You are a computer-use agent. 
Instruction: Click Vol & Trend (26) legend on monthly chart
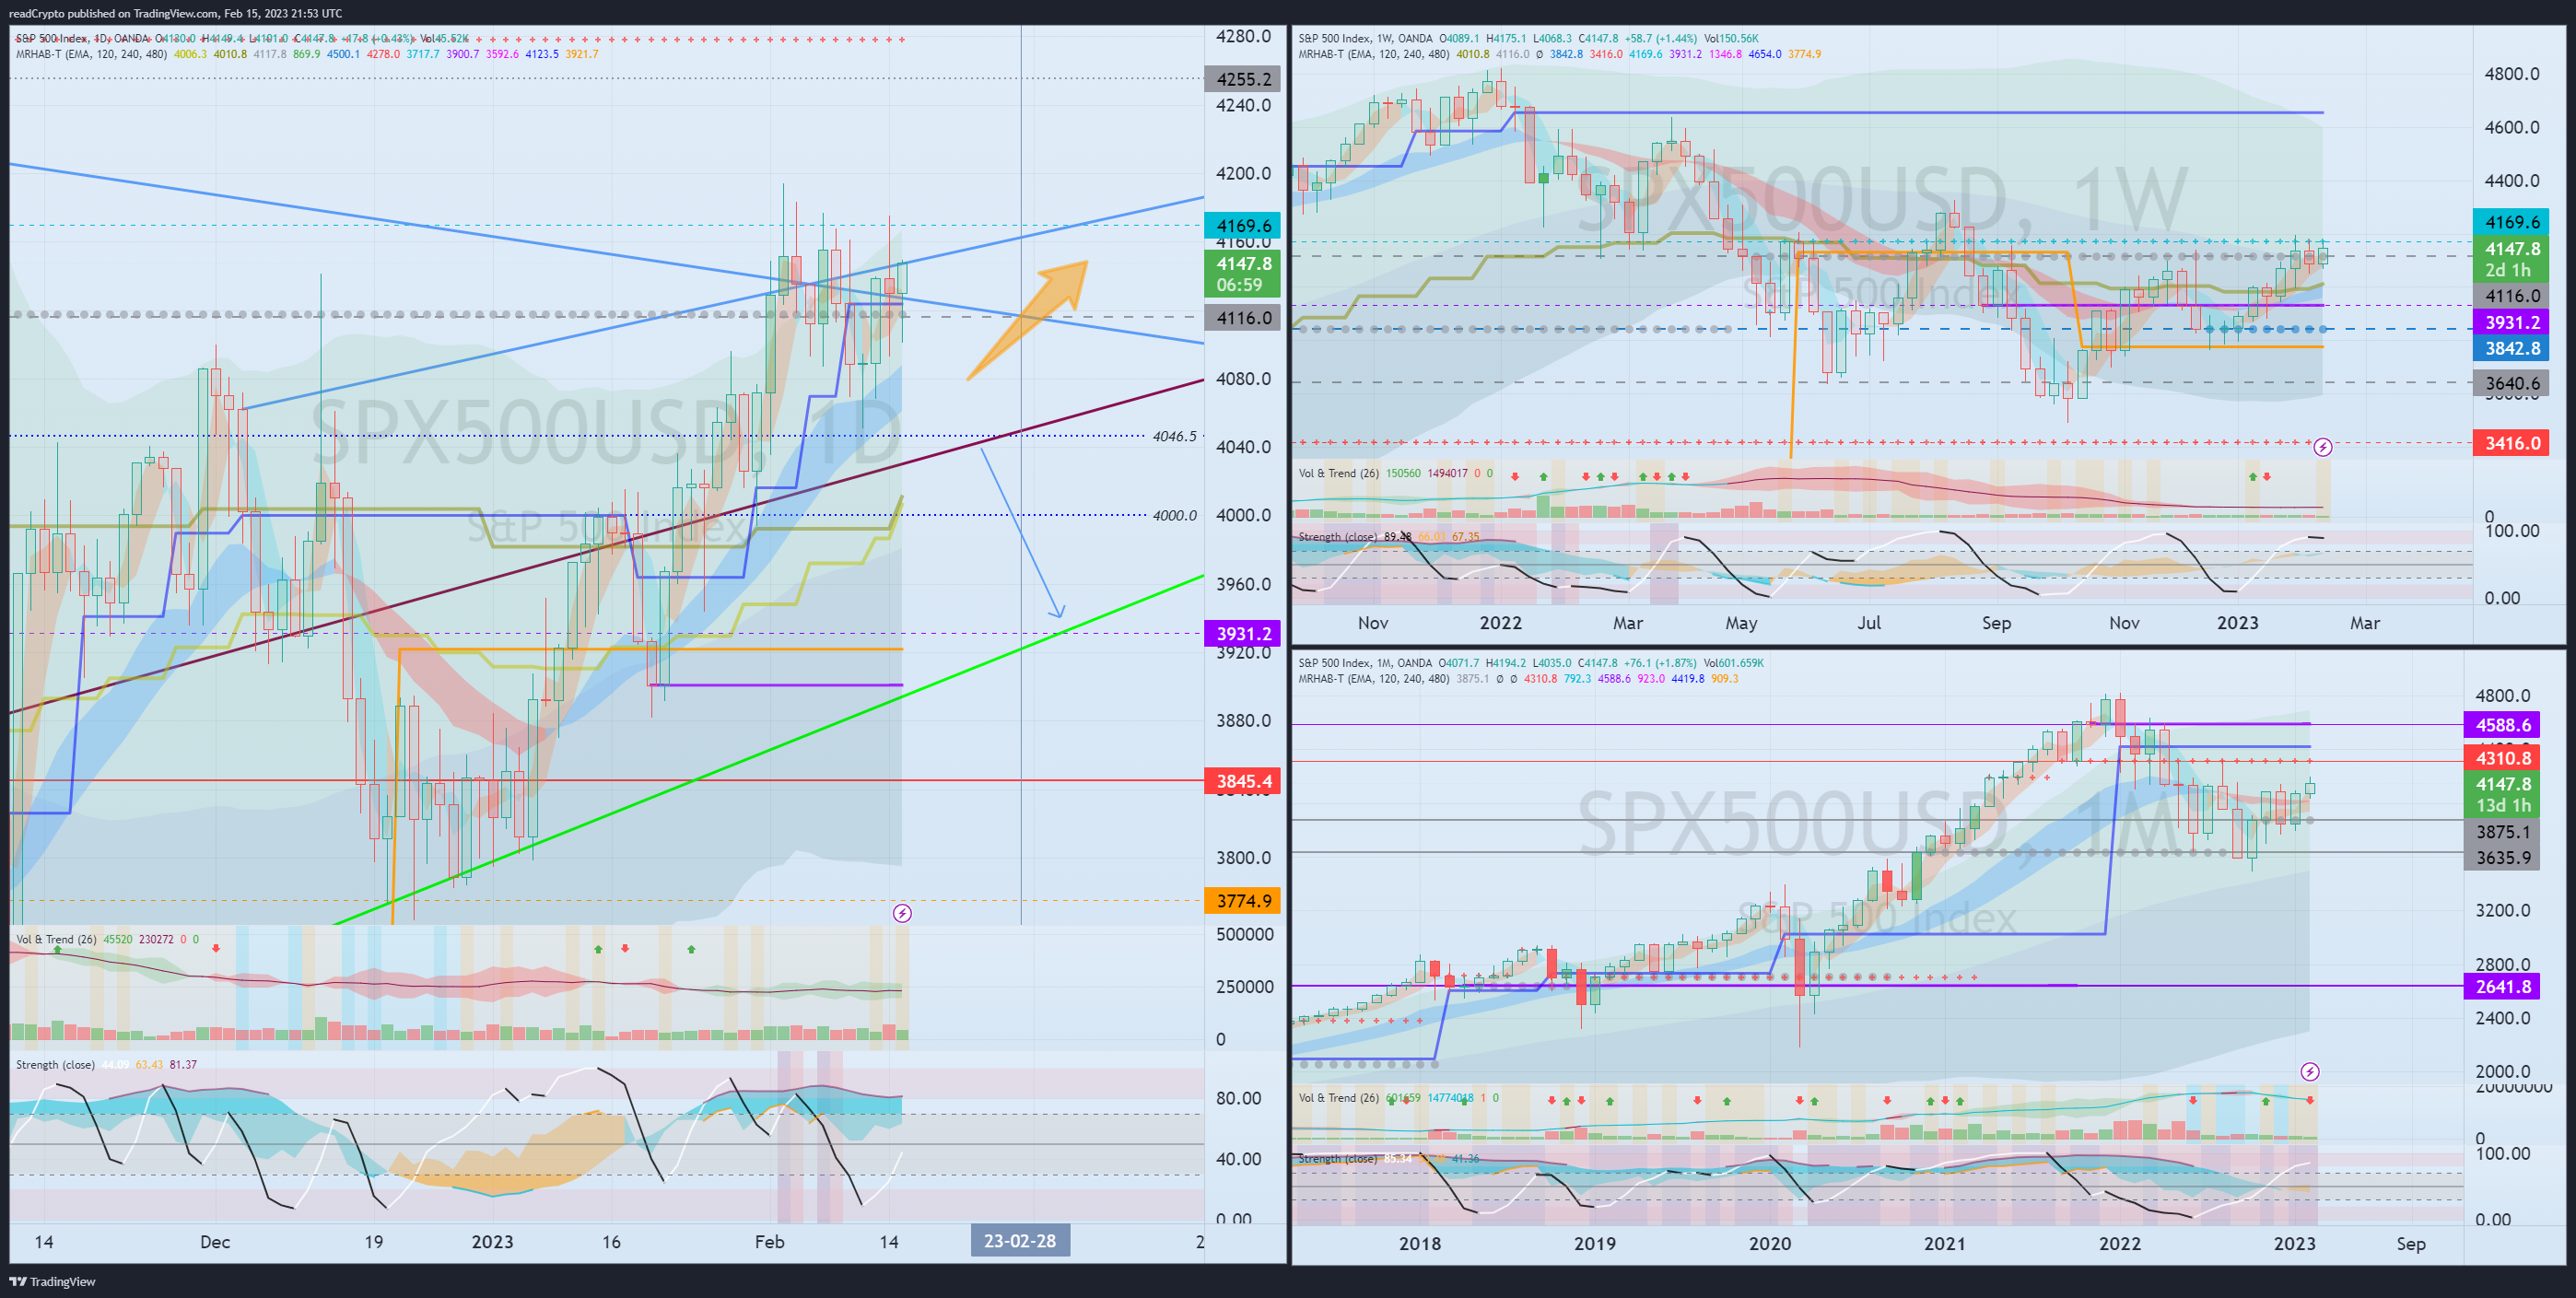tap(1339, 1098)
